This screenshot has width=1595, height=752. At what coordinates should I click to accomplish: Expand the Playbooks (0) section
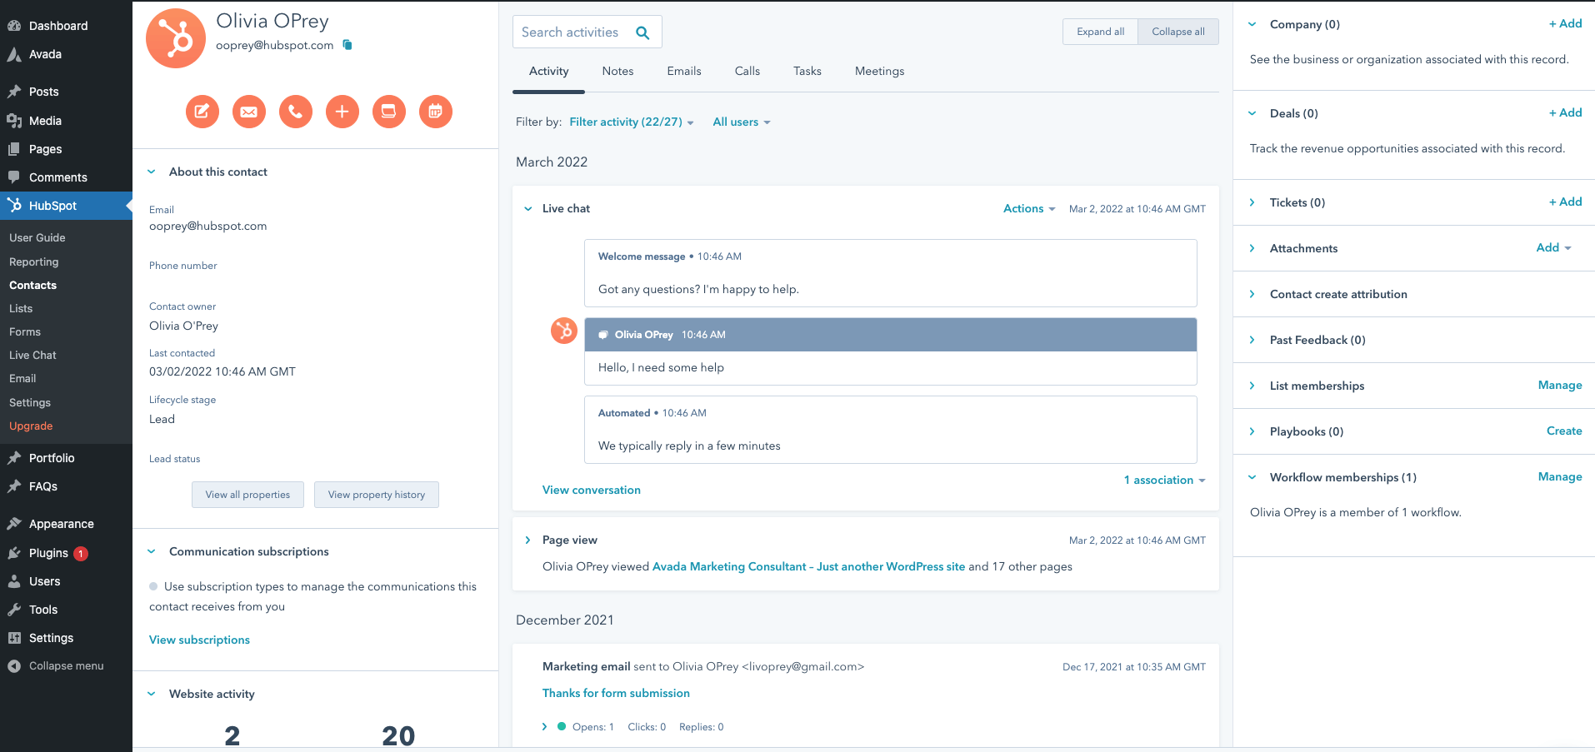point(1252,431)
